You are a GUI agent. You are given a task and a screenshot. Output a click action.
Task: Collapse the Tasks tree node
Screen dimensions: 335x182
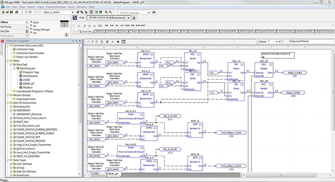tap(8, 61)
